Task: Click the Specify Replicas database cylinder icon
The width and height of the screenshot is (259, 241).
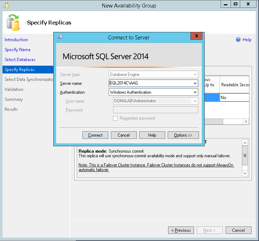Action: click(x=13, y=23)
